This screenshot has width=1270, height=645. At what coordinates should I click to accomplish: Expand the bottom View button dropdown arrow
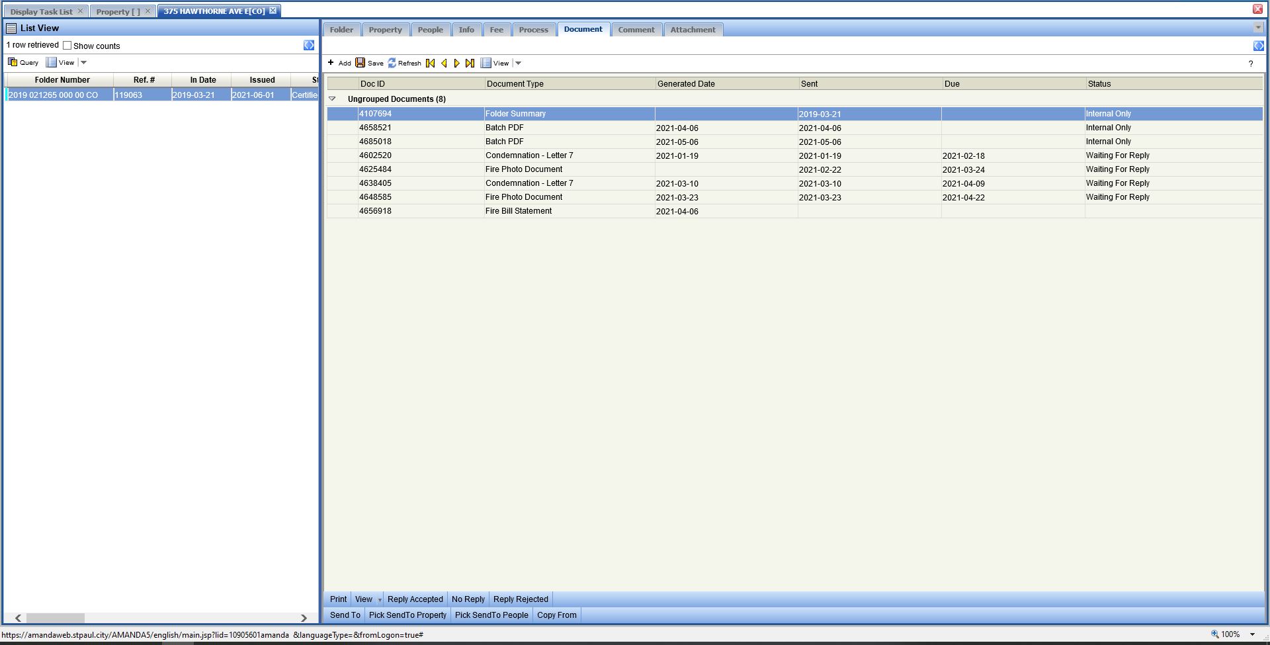pos(380,600)
